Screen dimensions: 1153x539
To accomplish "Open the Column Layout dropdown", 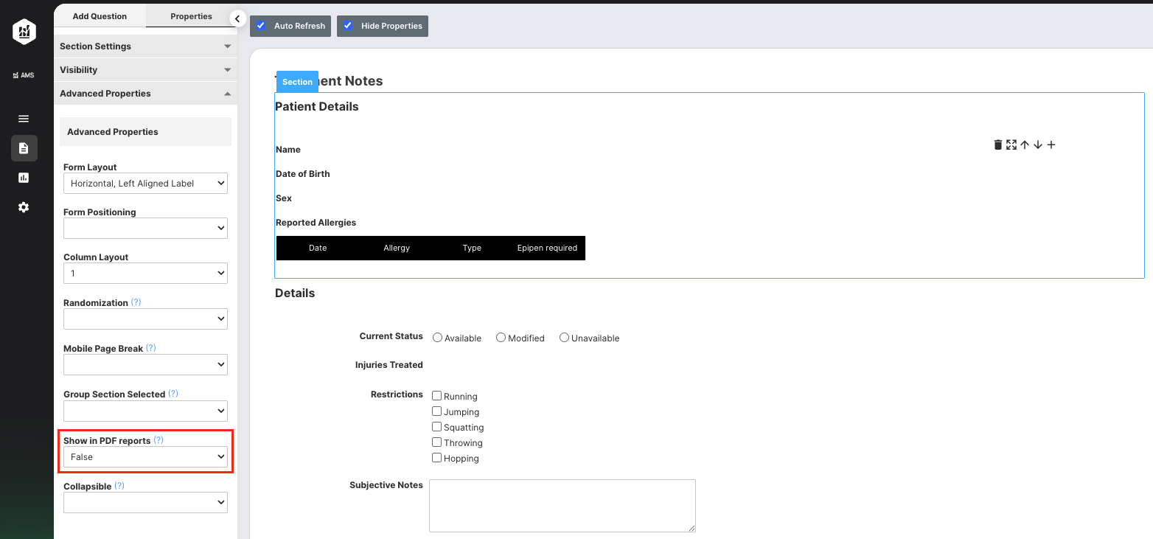I will coord(145,274).
